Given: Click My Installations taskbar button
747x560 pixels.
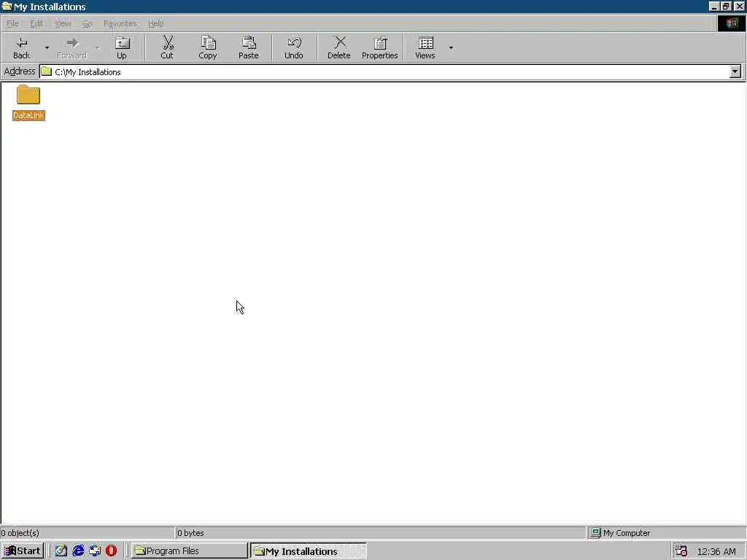Looking at the screenshot, I should (x=309, y=551).
